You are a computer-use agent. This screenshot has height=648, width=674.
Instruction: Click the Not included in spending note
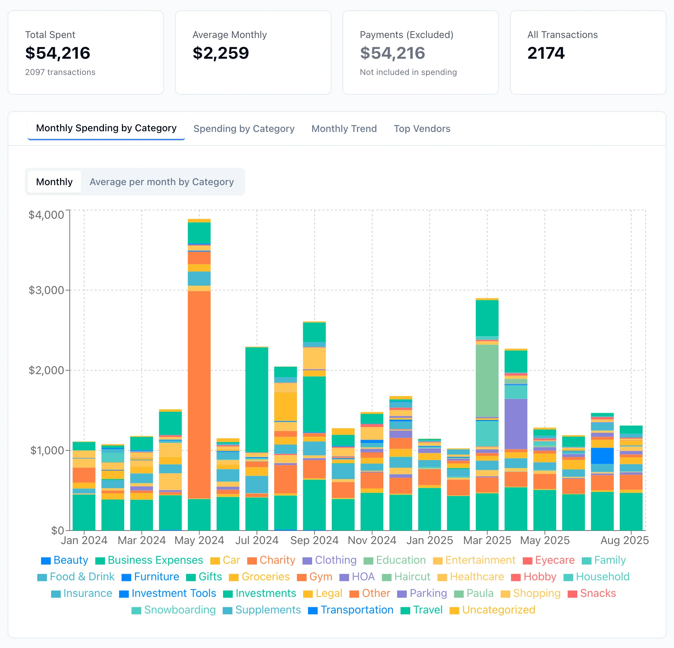[408, 72]
